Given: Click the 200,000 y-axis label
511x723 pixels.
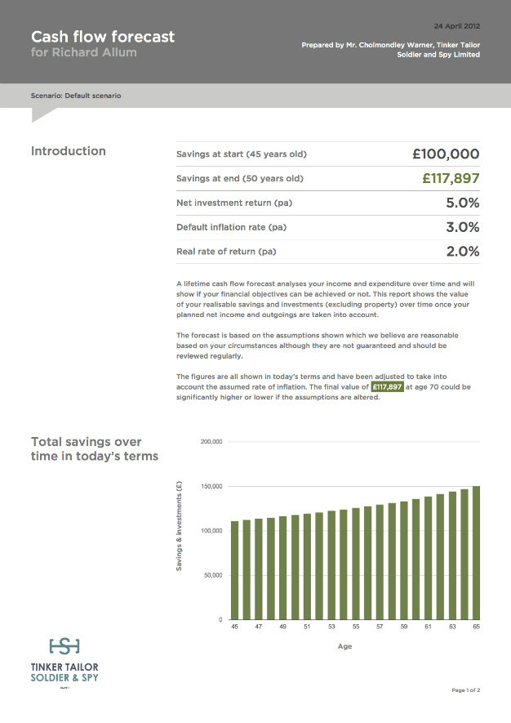Looking at the screenshot, I should (211, 442).
